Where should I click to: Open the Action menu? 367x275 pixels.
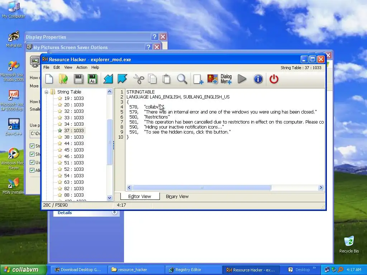click(82, 67)
